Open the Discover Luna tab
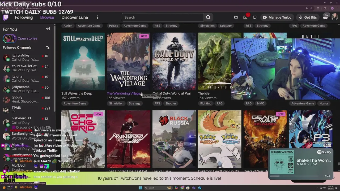Image resolution: width=340 pixels, height=191 pixels. tap(75, 17)
